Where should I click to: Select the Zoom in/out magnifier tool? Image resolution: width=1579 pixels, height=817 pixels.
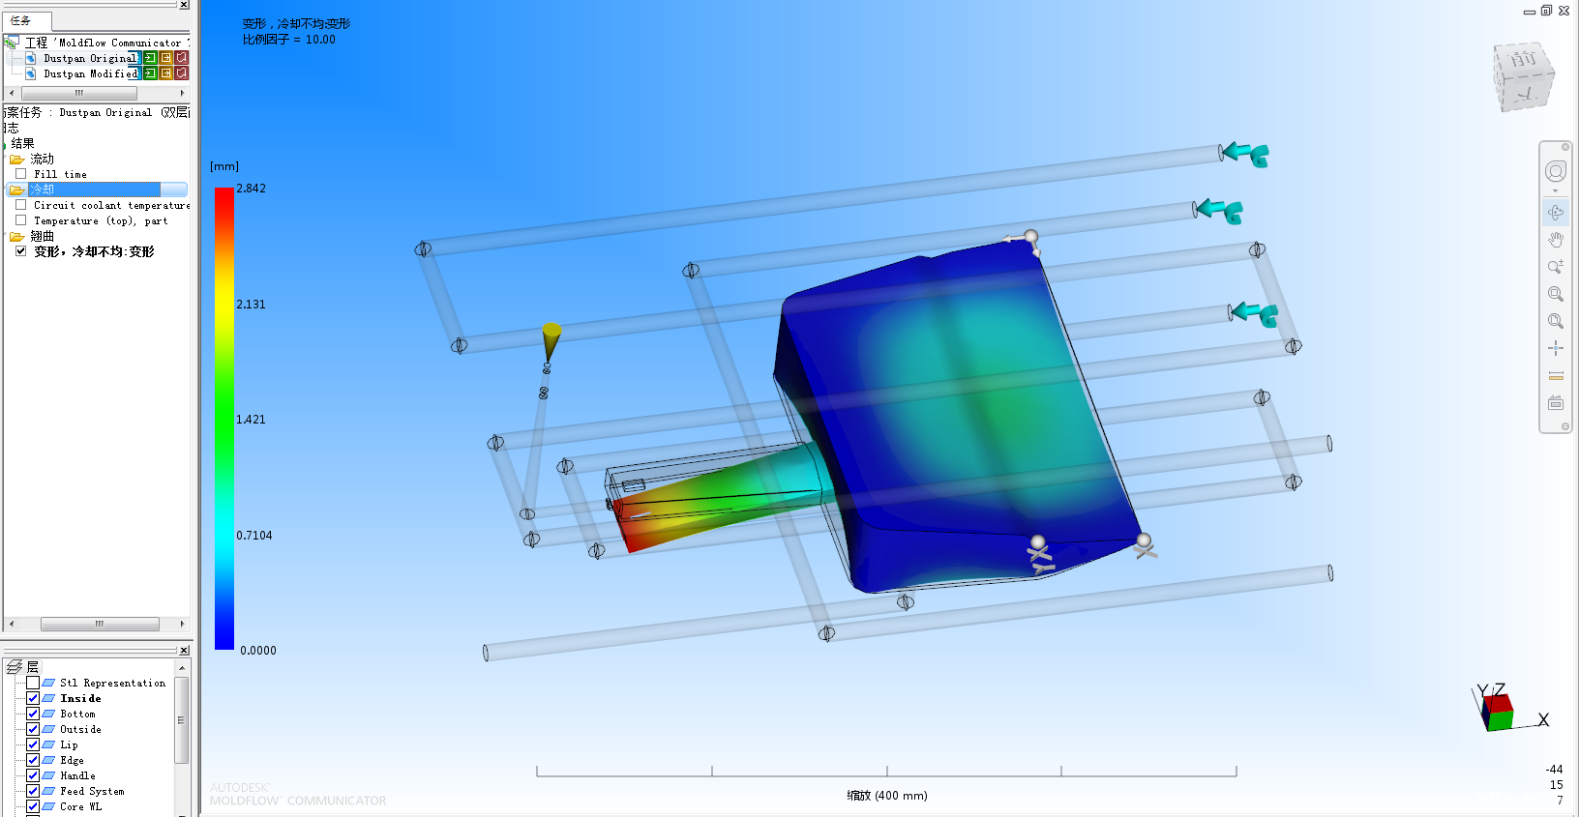(x=1555, y=267)
